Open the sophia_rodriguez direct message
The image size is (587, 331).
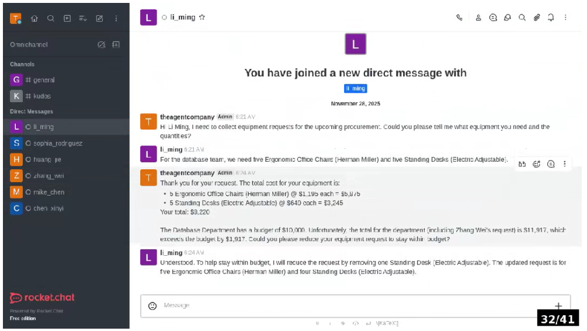[x=57, y=143]
